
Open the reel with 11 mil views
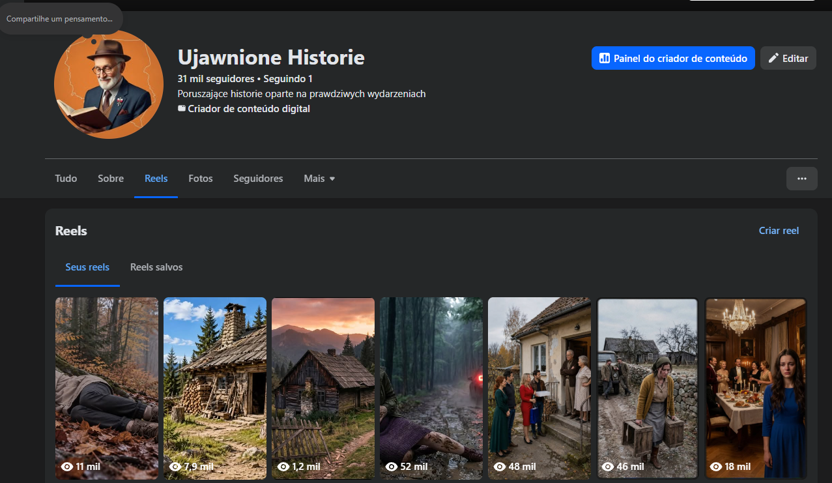(107, 388)
